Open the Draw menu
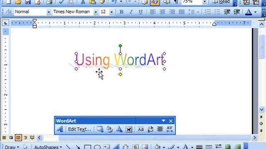The width and height of the screenshot is (266, 149). pyautogui.click(x=12, y=147)
